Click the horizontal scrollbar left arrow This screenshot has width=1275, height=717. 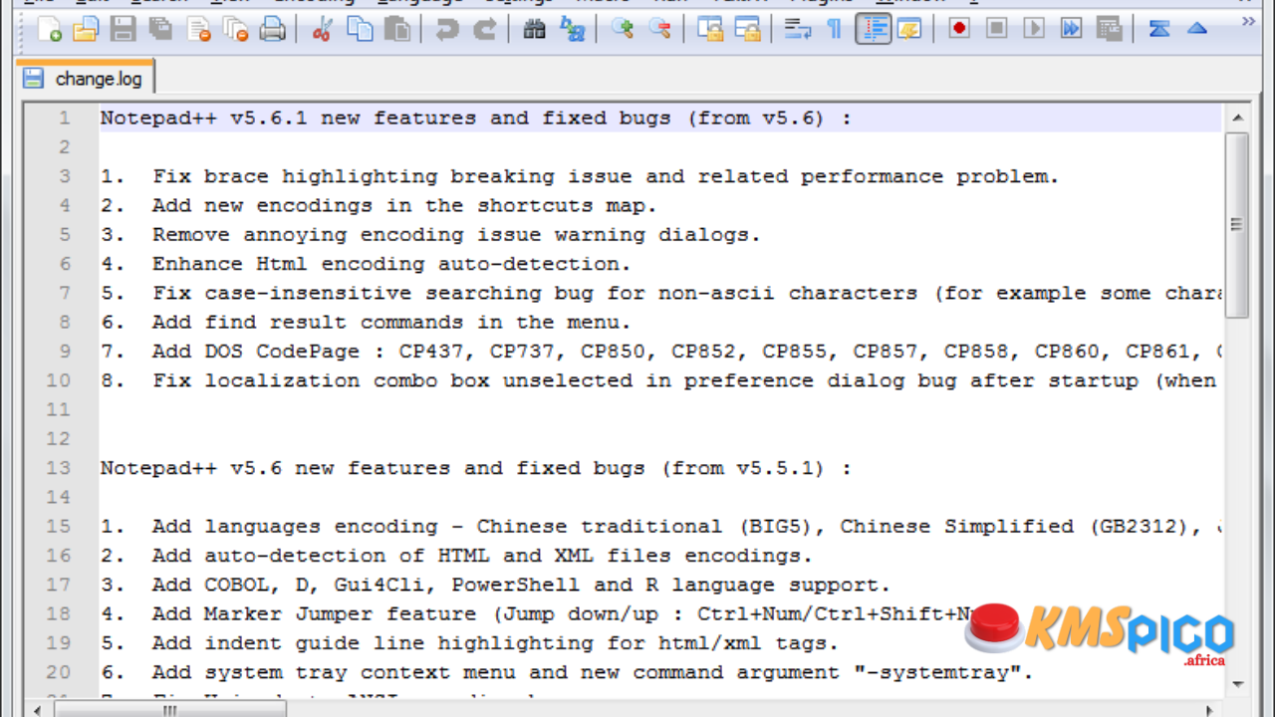coord(38,710)
